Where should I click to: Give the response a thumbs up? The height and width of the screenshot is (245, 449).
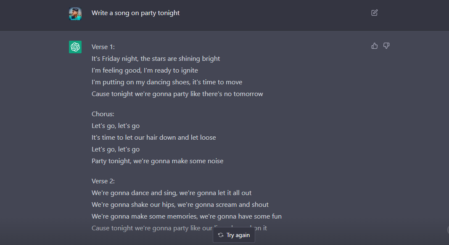click(x=375, y=46)
